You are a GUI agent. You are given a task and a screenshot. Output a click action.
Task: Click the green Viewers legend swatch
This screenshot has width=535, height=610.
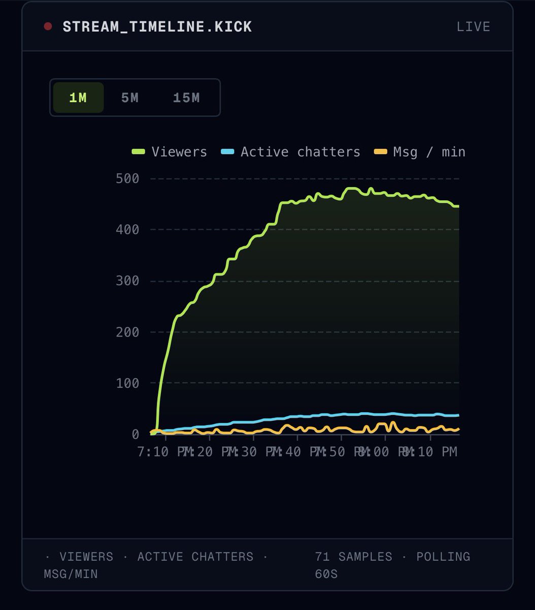point(139,152)
